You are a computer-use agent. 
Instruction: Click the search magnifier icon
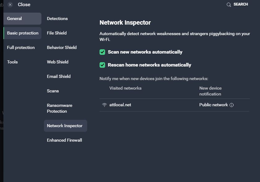point(229,4)
